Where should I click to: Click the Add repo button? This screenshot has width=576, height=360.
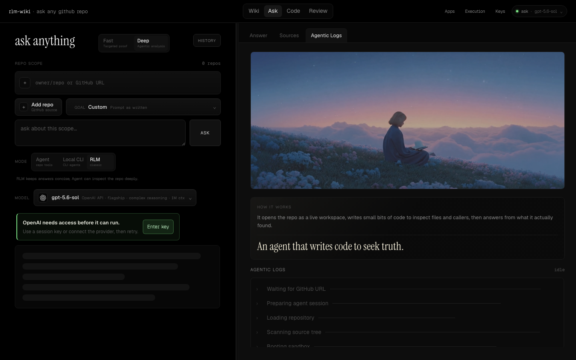click(38, 107)
